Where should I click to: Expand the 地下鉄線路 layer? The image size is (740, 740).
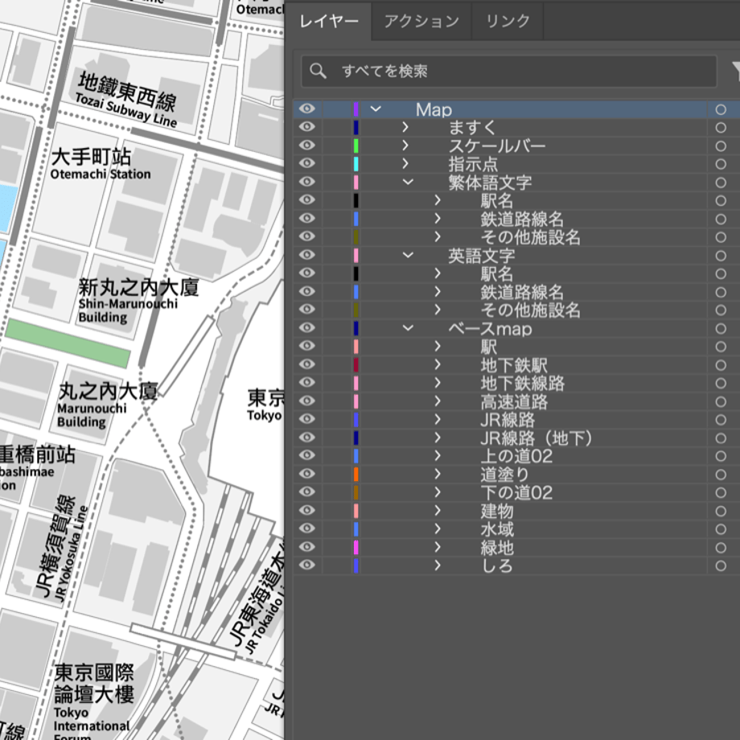(x=438, y=383)
